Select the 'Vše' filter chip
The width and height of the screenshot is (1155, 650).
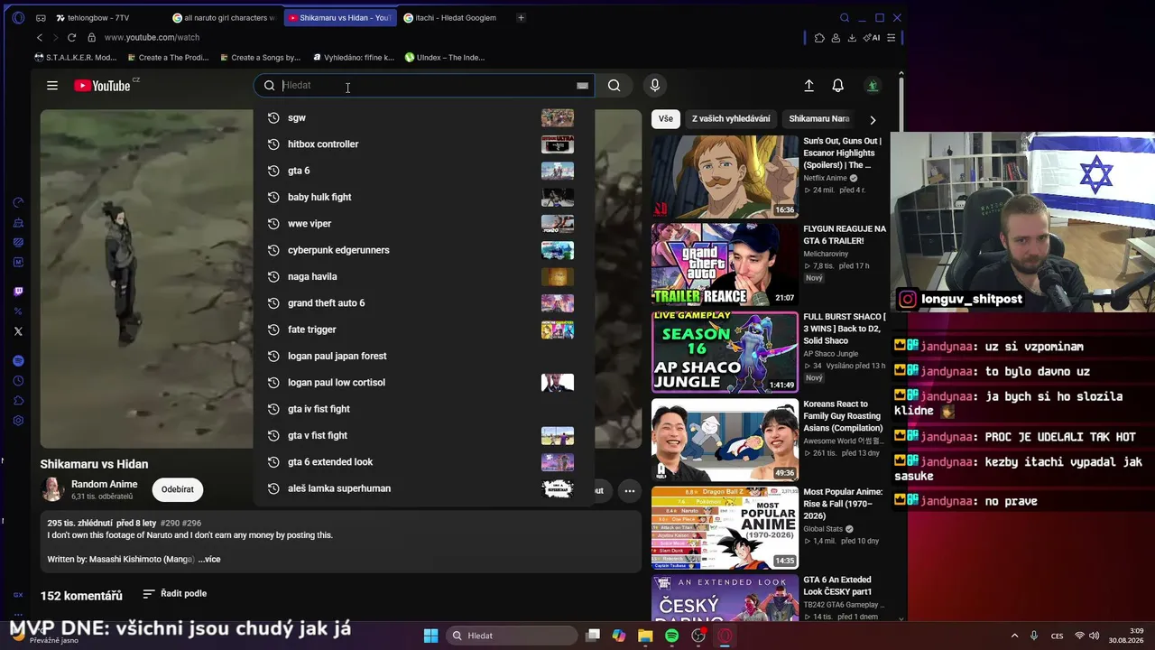(666, 119)
